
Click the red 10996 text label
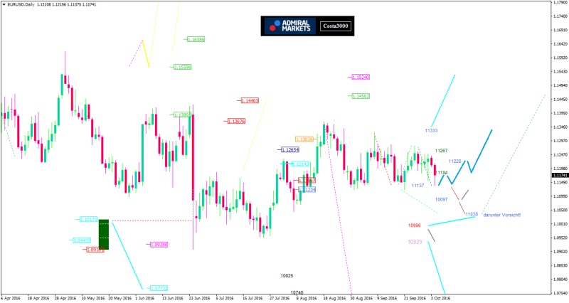(x=415, y=225)
